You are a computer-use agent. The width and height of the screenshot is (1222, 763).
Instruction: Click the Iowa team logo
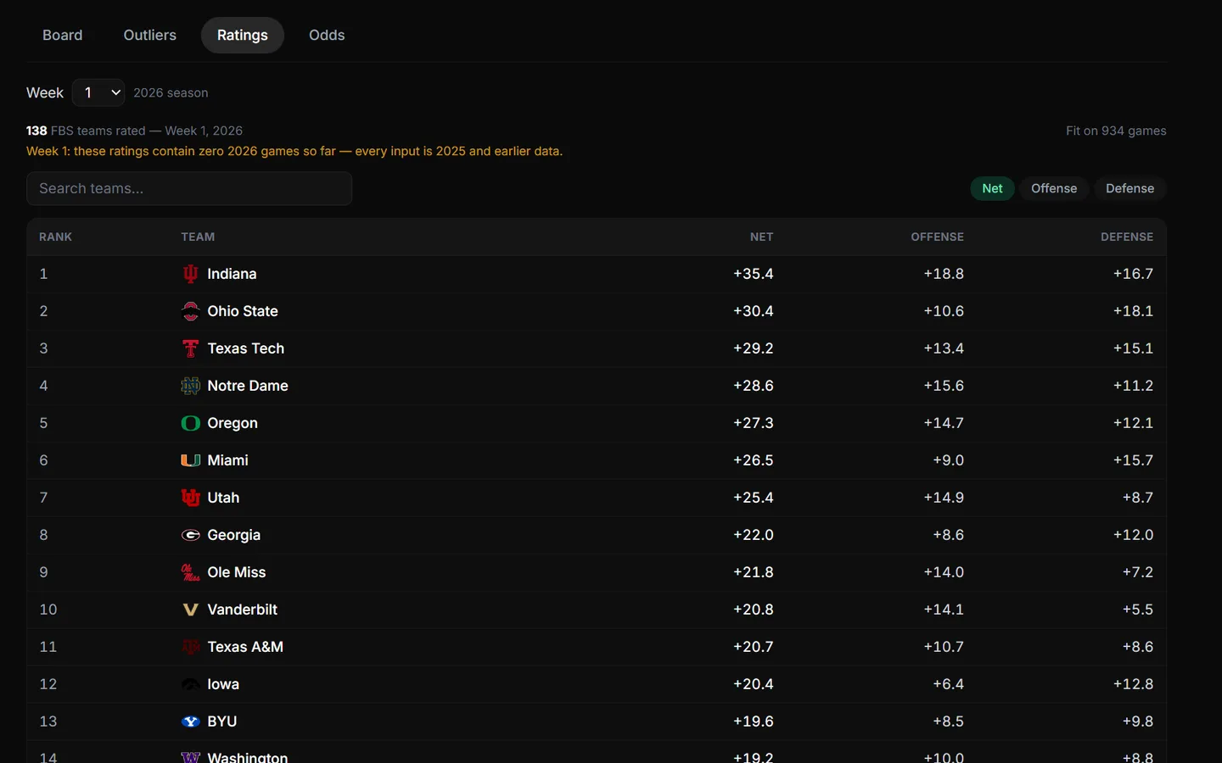pyautogui.click(x=190, y=684)
